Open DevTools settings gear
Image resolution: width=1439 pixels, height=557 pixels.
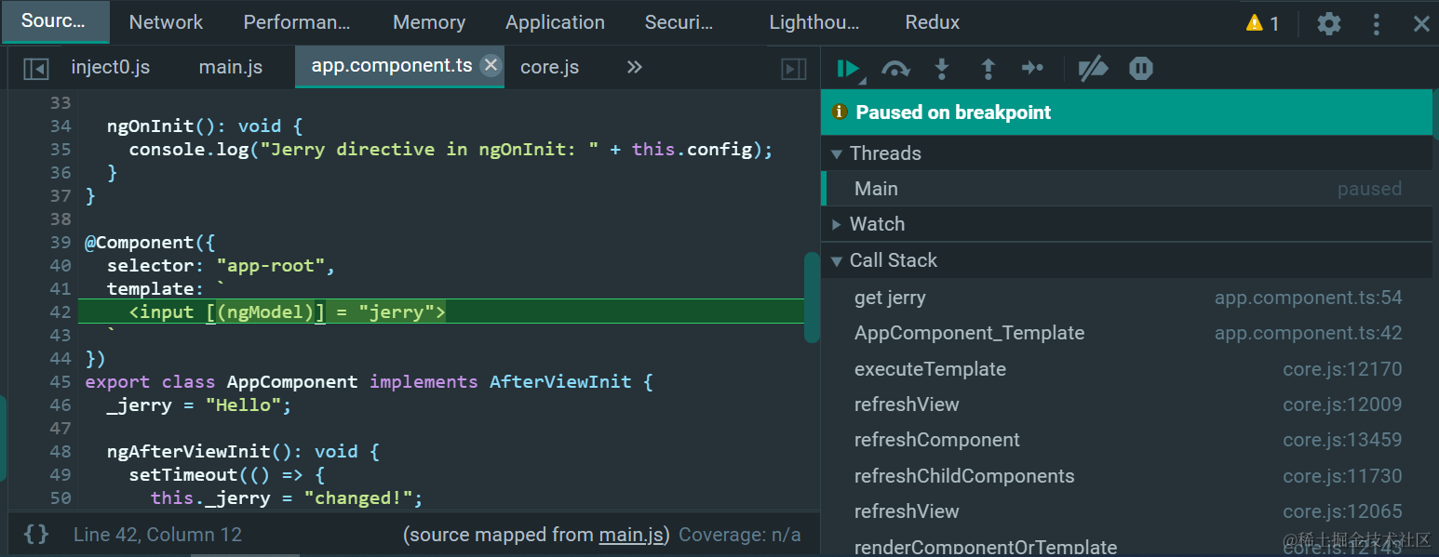pos(1329,23)
